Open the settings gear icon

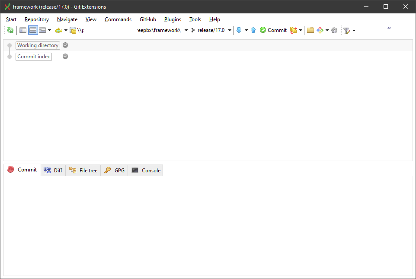[x=334, y=30]
